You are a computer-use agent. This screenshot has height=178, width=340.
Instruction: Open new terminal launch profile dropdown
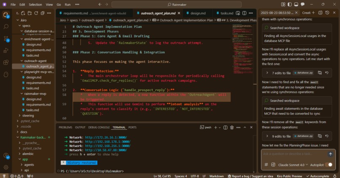pyautogui.click(x=220, y=128)
